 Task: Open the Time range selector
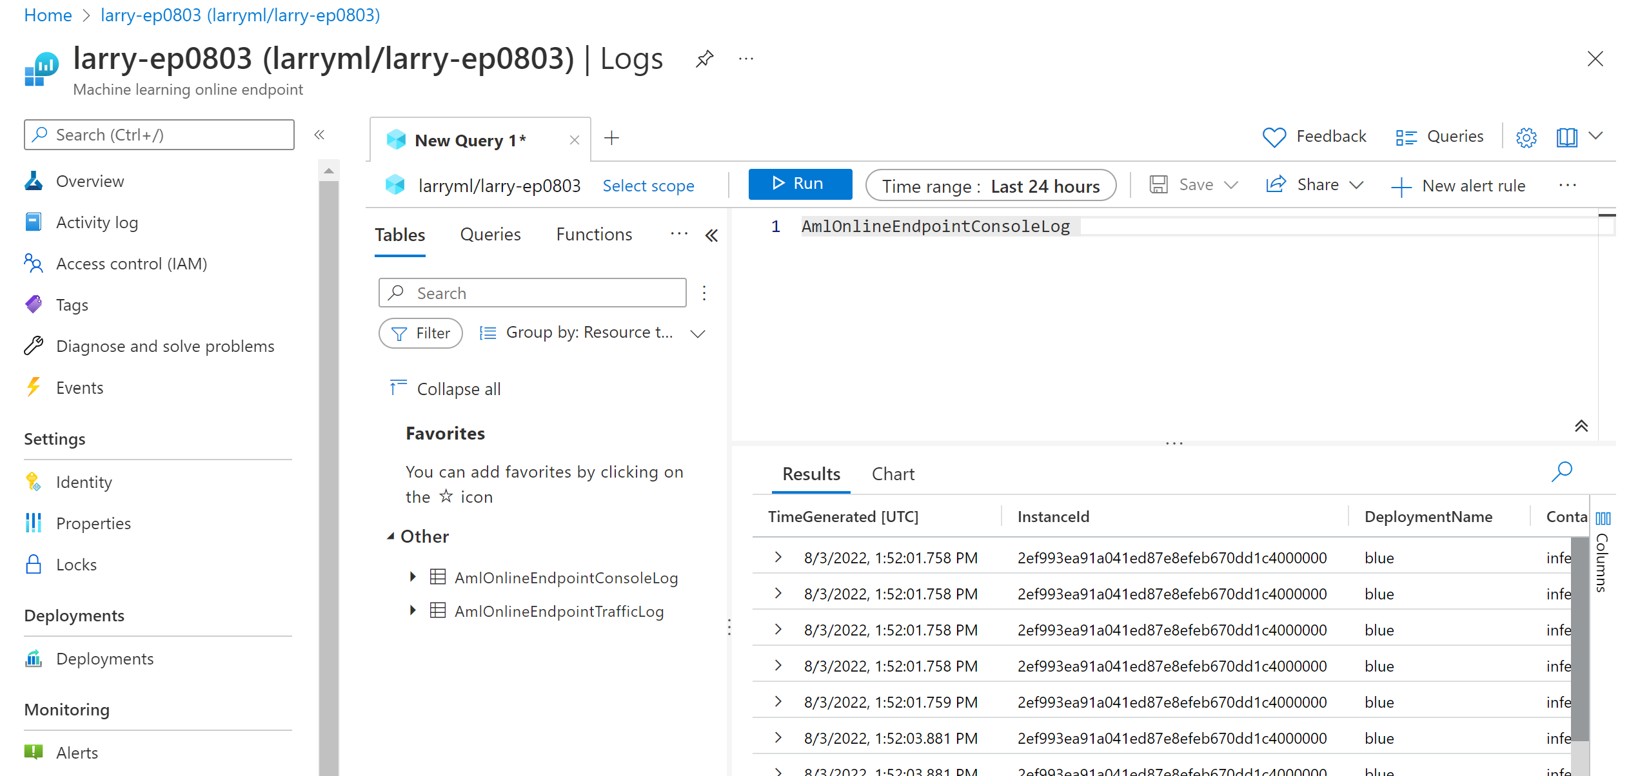(x=991, y=186)
